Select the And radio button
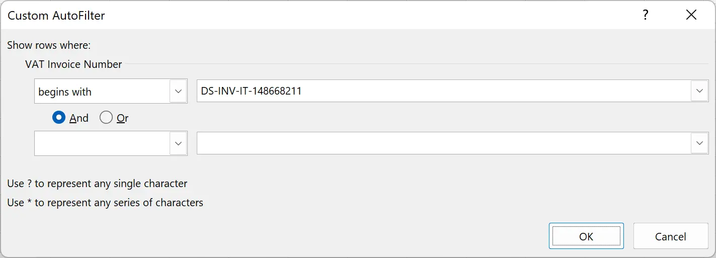 click(59, 118)
